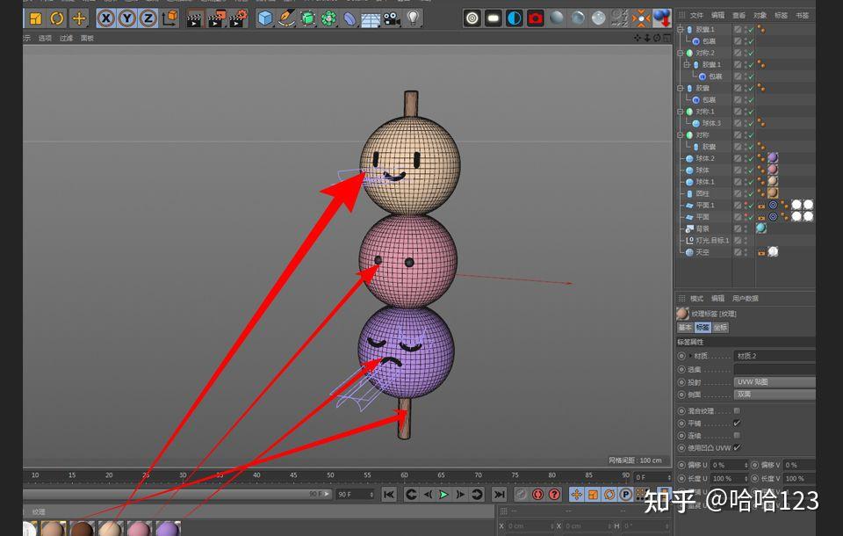
Task: Click the 长度 U value field
Action: click(730, 478)
